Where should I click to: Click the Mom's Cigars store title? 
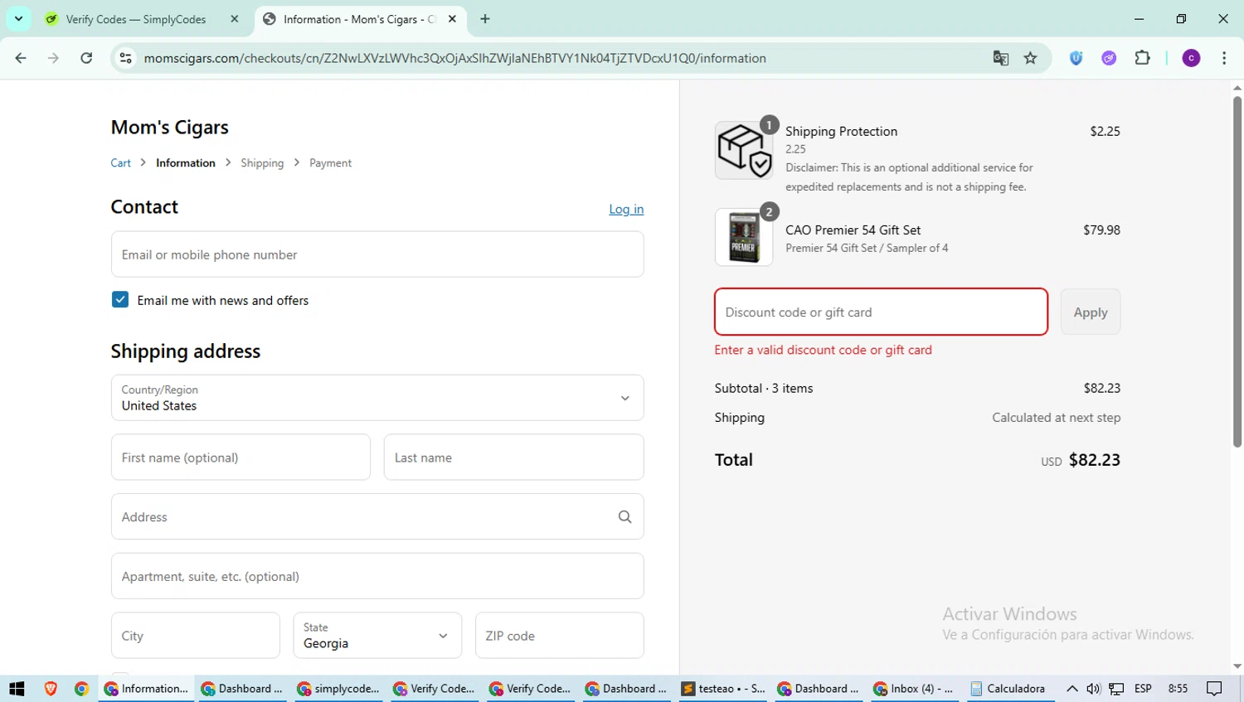[169, 128]
